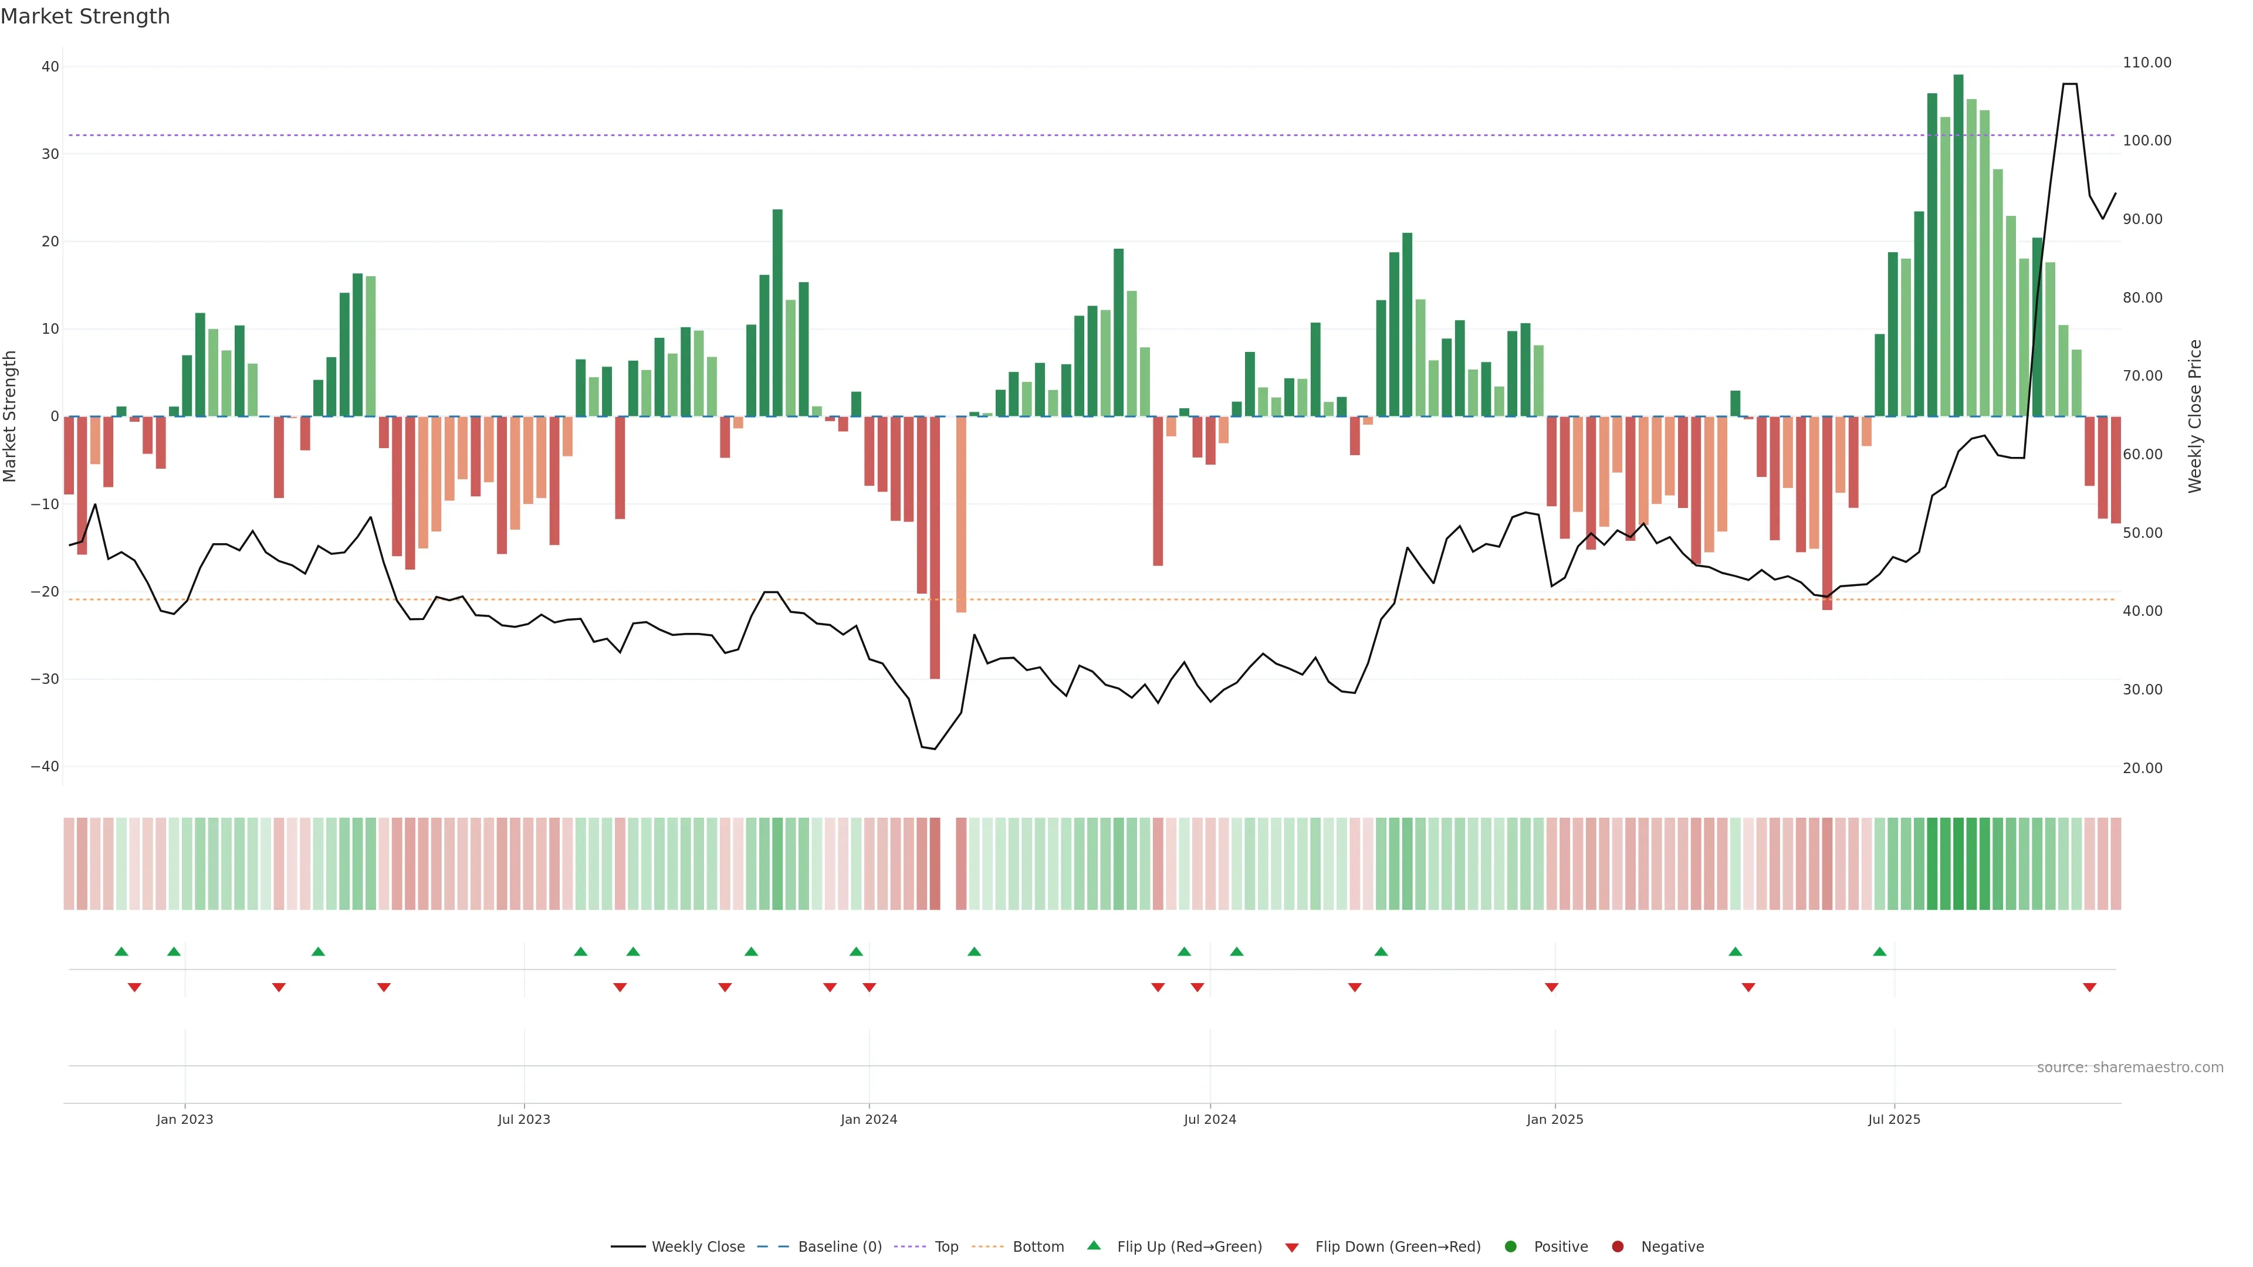Click the Weekly Close Price axis title
The height and width of the screenshot is (1267, 2253).
[x=2194, y=416]
